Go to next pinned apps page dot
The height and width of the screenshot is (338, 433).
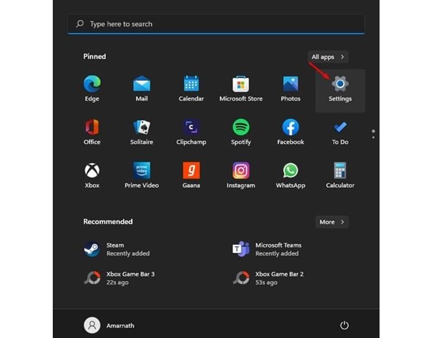pos(373,137)
